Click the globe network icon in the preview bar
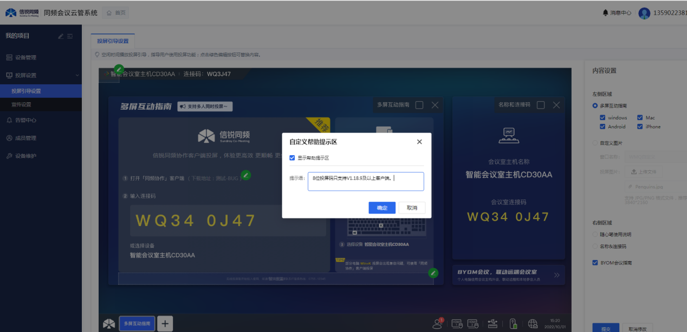 tap(533, 323)
